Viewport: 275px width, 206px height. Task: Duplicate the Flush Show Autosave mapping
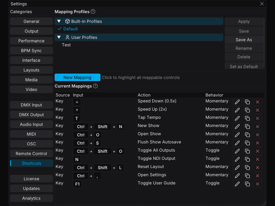247,143
